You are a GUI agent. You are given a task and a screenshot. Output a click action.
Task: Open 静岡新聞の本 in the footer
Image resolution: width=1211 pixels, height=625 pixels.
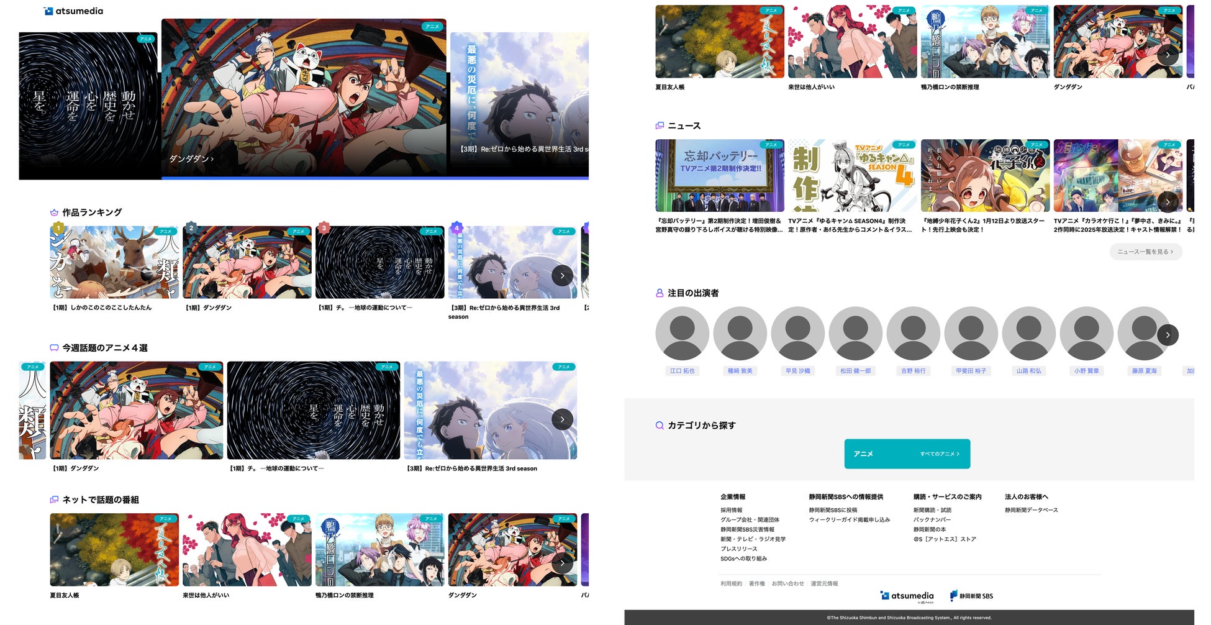pos(930,529)
